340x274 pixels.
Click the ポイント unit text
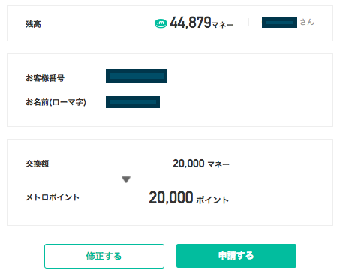(x=212, y=200)
